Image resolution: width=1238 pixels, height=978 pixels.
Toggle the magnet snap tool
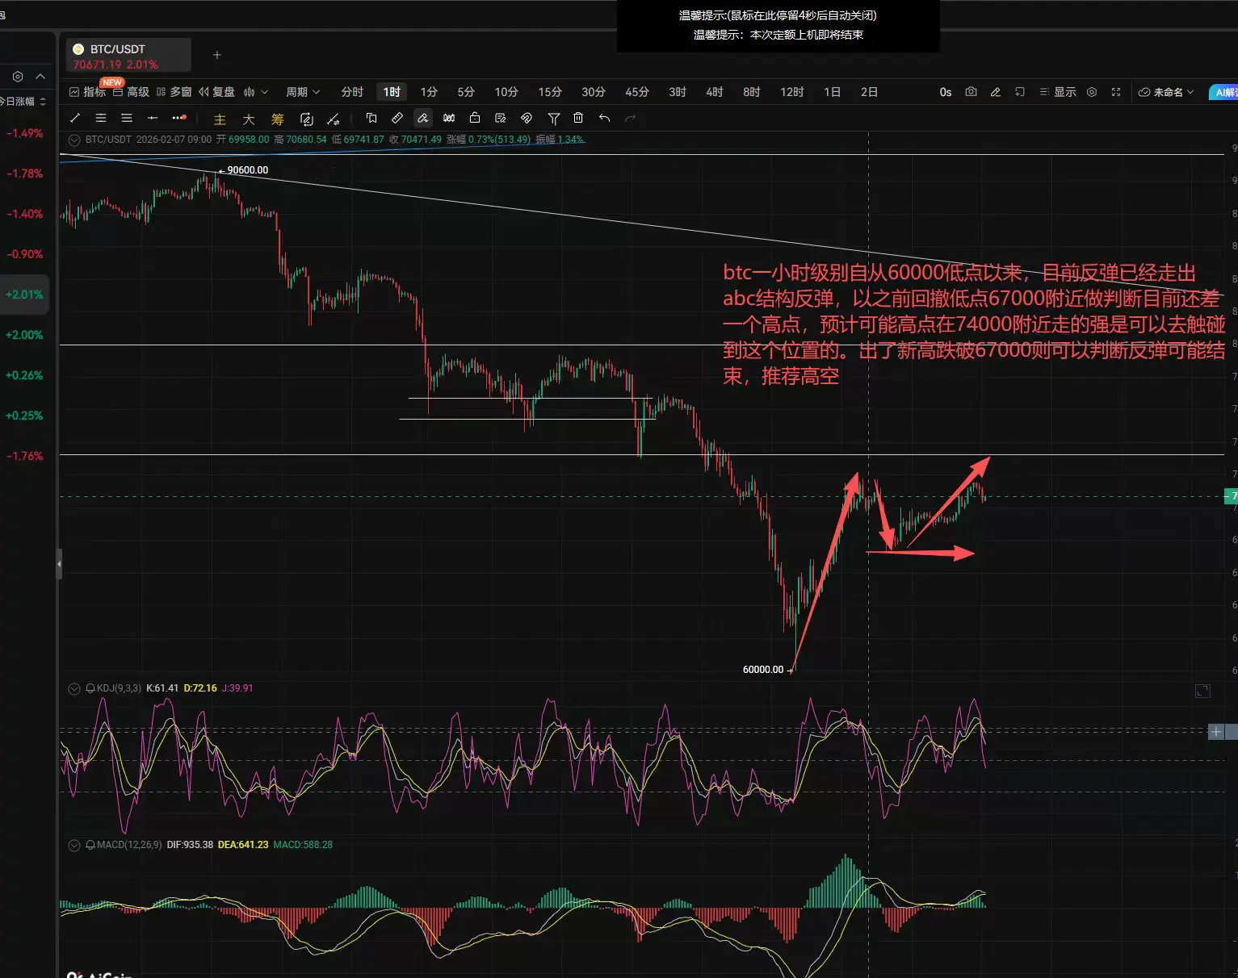coord(527,118)
